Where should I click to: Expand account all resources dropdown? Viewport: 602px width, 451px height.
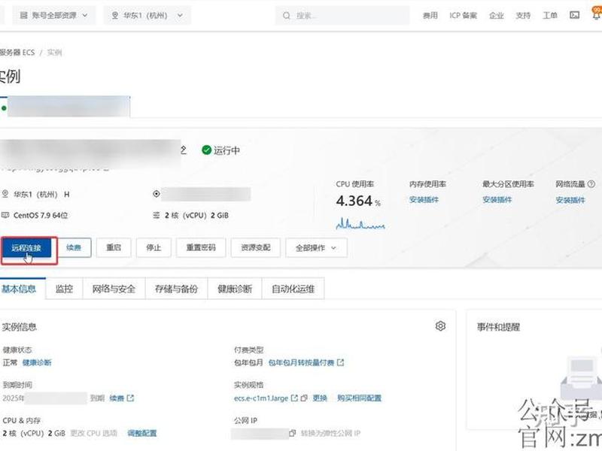click(53, 15)
